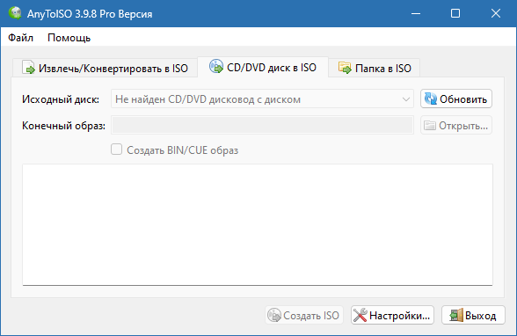Open the Помощь menu
The width and height of the screenshot is (517, 336).
pyautogui.click(x=69, y=38)
